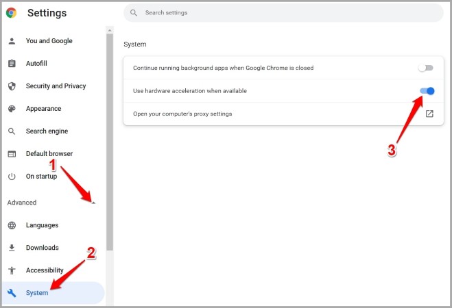Click the sidebar vertical scrollbar thumb
Image resolution: width=452 pixels, height=308 pixels.
click(x=110, y=142)
